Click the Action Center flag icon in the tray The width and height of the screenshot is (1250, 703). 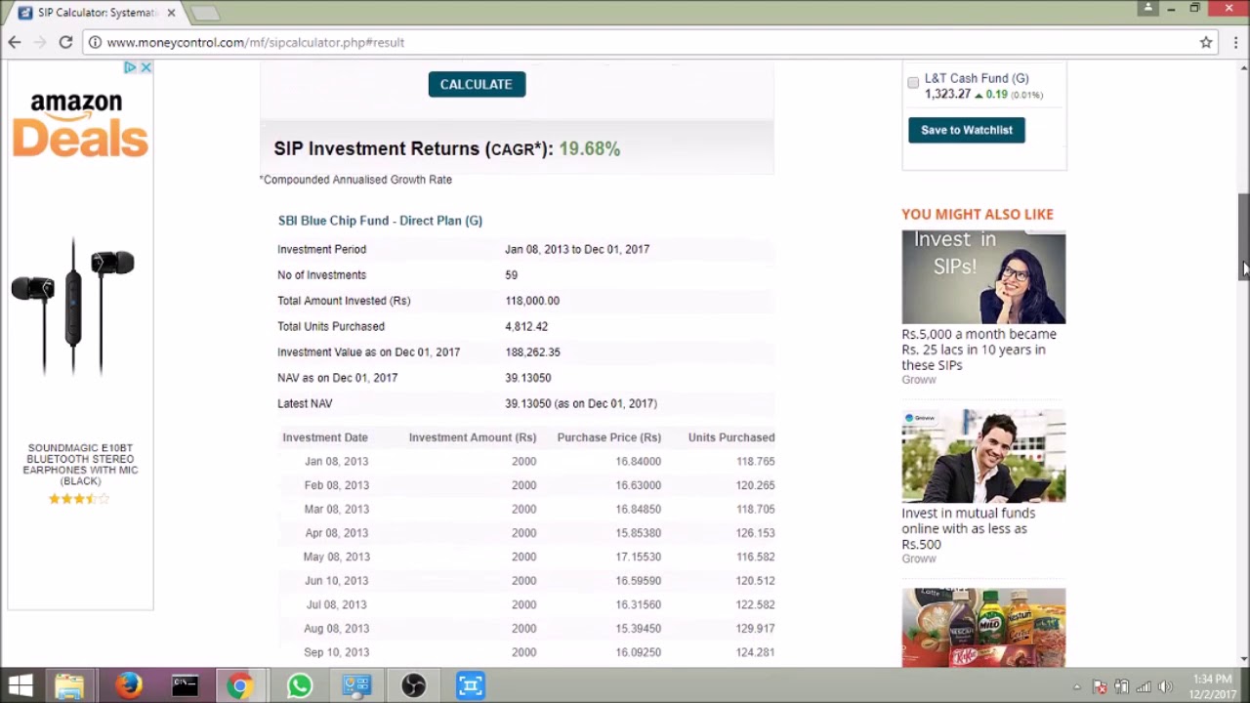coord(1100,686)
